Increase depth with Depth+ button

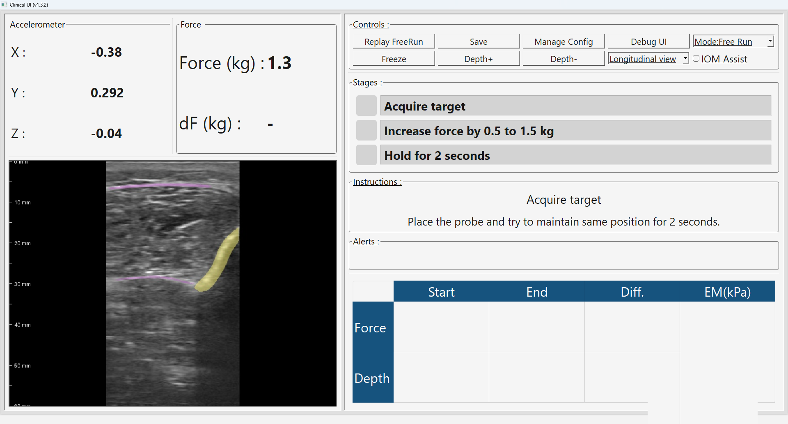(479, 59)
